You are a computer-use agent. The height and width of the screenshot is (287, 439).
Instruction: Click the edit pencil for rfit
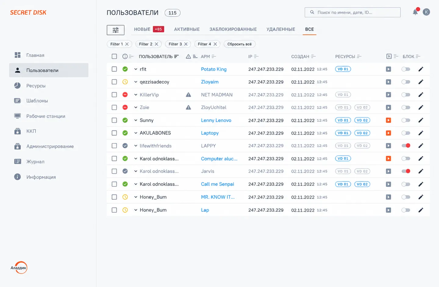(421, 69)
